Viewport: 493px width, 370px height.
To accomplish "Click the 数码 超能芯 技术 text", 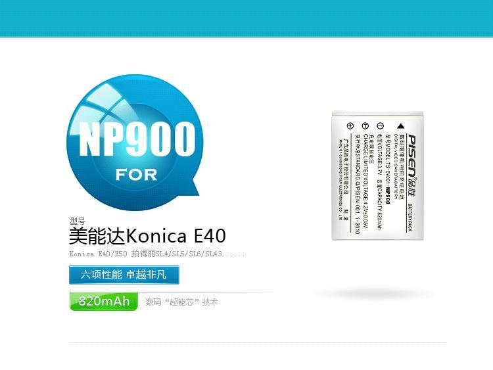I will tap(181, 302).
